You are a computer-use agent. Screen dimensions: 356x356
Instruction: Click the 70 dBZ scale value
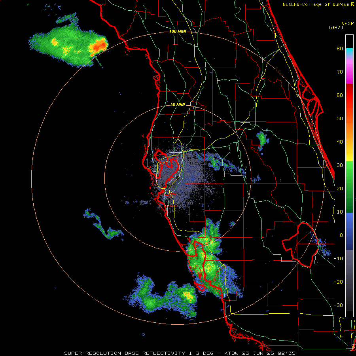(340, 72)
